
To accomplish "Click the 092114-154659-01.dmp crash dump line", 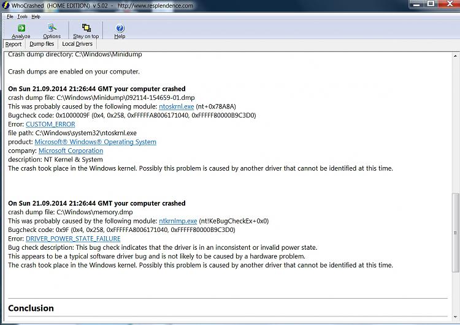I will (x=101, y=98).
